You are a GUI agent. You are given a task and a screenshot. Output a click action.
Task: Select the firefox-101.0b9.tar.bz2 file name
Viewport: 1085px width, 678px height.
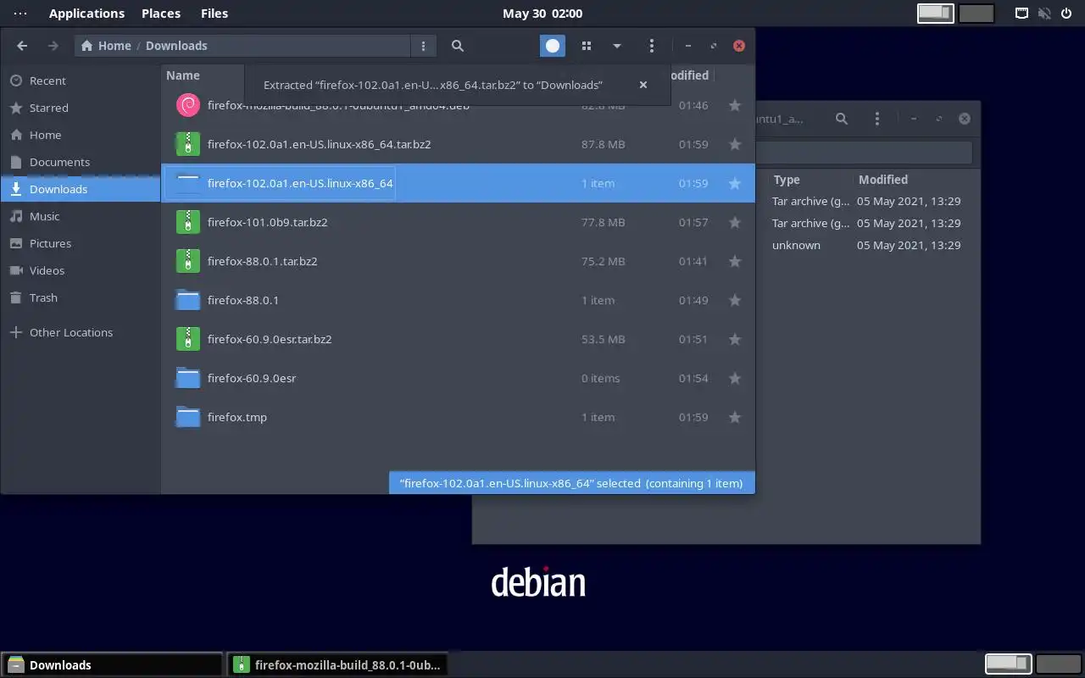(x=268, y=222)
